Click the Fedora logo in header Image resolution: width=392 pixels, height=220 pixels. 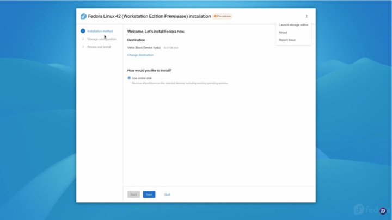84,16
